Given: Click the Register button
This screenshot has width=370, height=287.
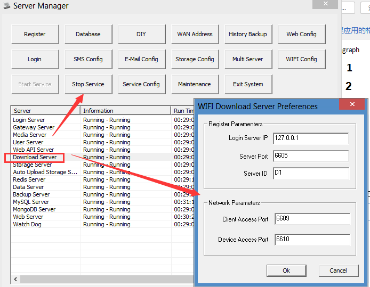Looking at the screenshot, I should tap(35, 34).
